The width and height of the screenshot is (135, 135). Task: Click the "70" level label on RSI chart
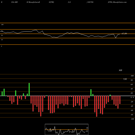[x=2, y=31]
